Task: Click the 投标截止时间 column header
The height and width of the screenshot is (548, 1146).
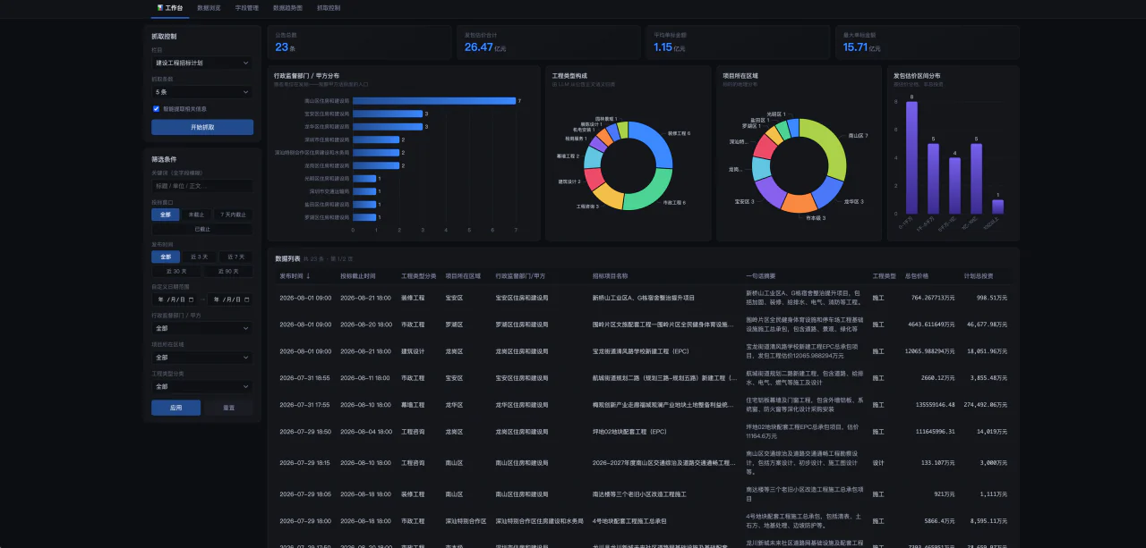Action: pyautogui.click(x=358, y=276)
